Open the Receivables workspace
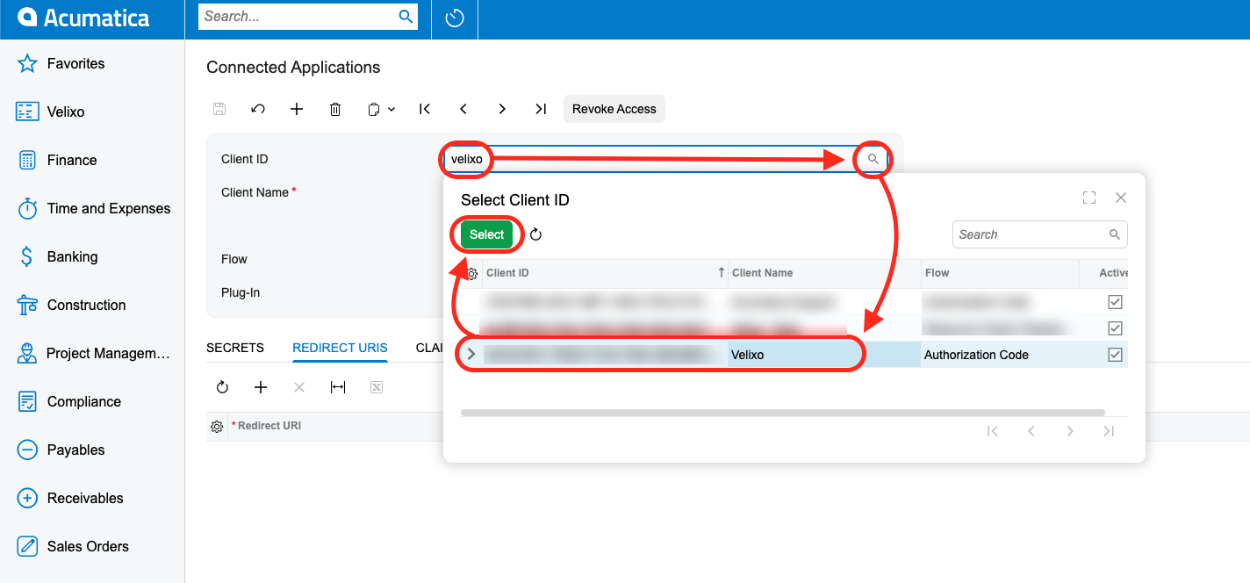Screen dimensions: 1250x583 [85, 499]
